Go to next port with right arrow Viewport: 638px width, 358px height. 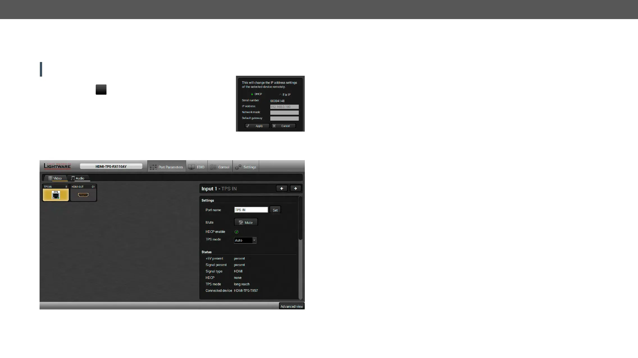tap(295, 189)
